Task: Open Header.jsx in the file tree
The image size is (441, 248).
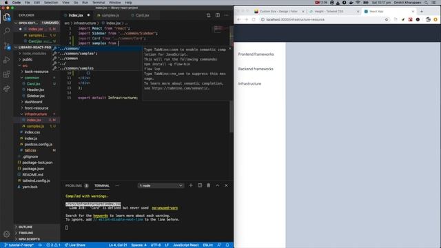Action: point(35,90)
